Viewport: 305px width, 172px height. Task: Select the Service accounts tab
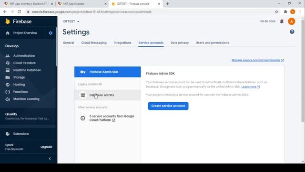pos(151,43)
